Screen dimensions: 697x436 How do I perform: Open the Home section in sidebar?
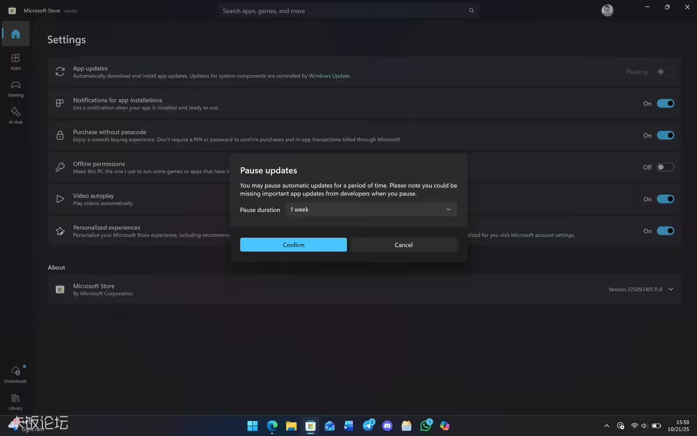pyautogui.click(x=16, y=34)
